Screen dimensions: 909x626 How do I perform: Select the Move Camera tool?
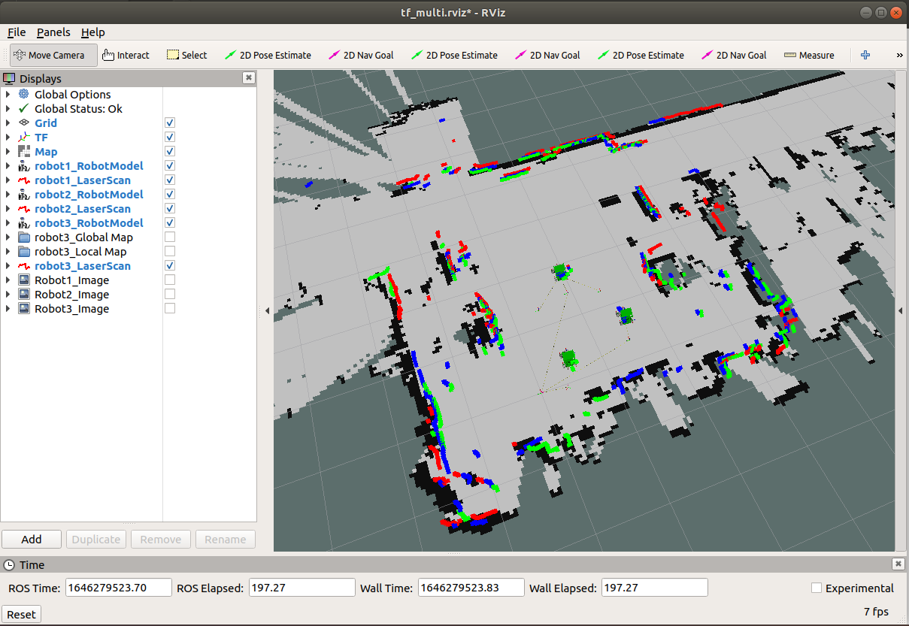tap(53, 55)
